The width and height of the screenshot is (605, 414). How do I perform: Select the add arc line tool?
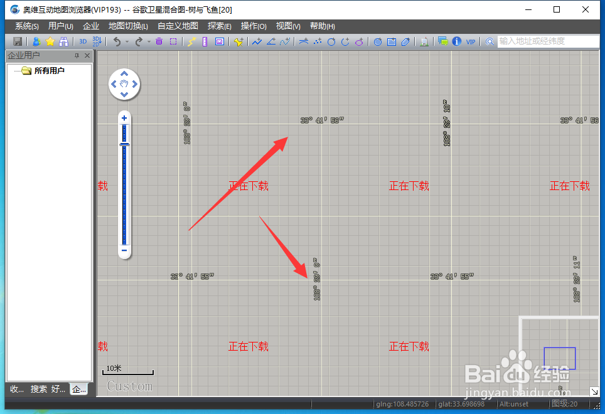tap(304, 41)
